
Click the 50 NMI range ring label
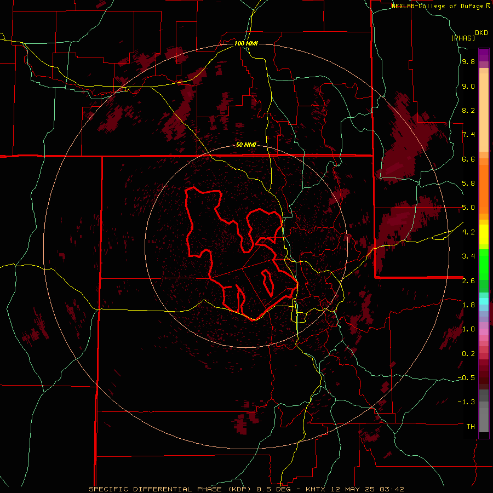click(x=246, y=145)
